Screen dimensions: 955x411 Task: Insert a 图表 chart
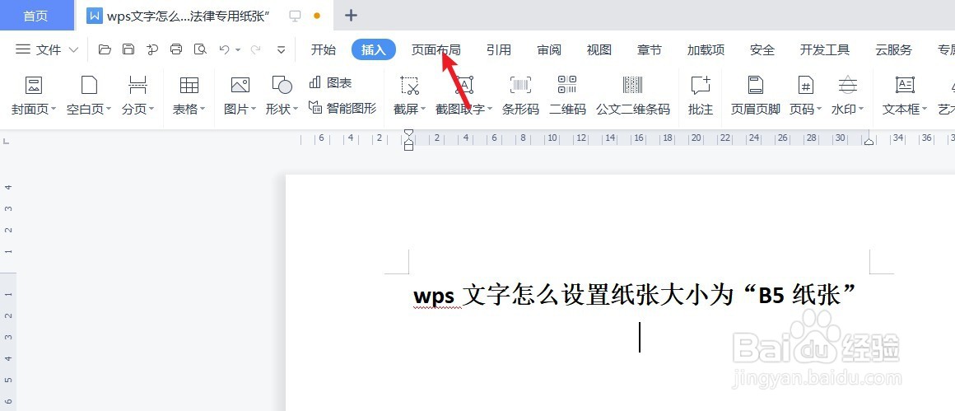tap(330, 82)
